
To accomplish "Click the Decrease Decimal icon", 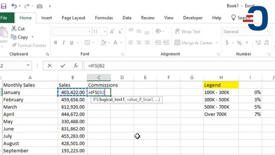I will click(x=266, y=43).
